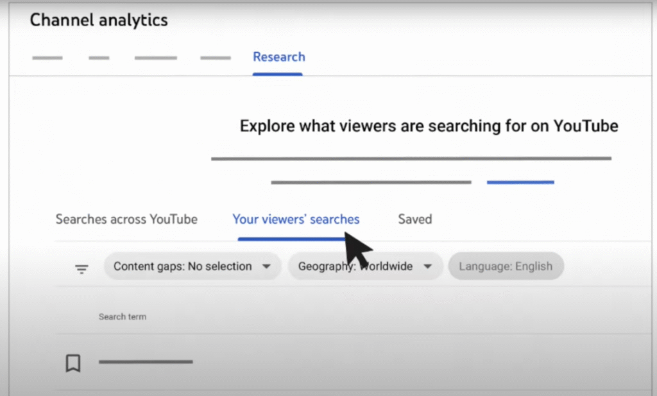Select the second gray placeholder analytics tab

point(99,58)
